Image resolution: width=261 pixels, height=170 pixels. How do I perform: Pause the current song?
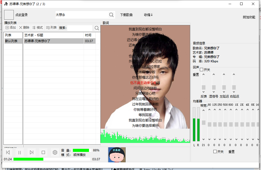pyautogui.click(x=20, y=152)
